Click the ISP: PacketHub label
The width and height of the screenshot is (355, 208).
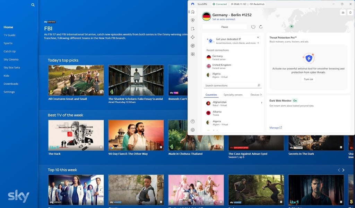click(x=257, y=4)
